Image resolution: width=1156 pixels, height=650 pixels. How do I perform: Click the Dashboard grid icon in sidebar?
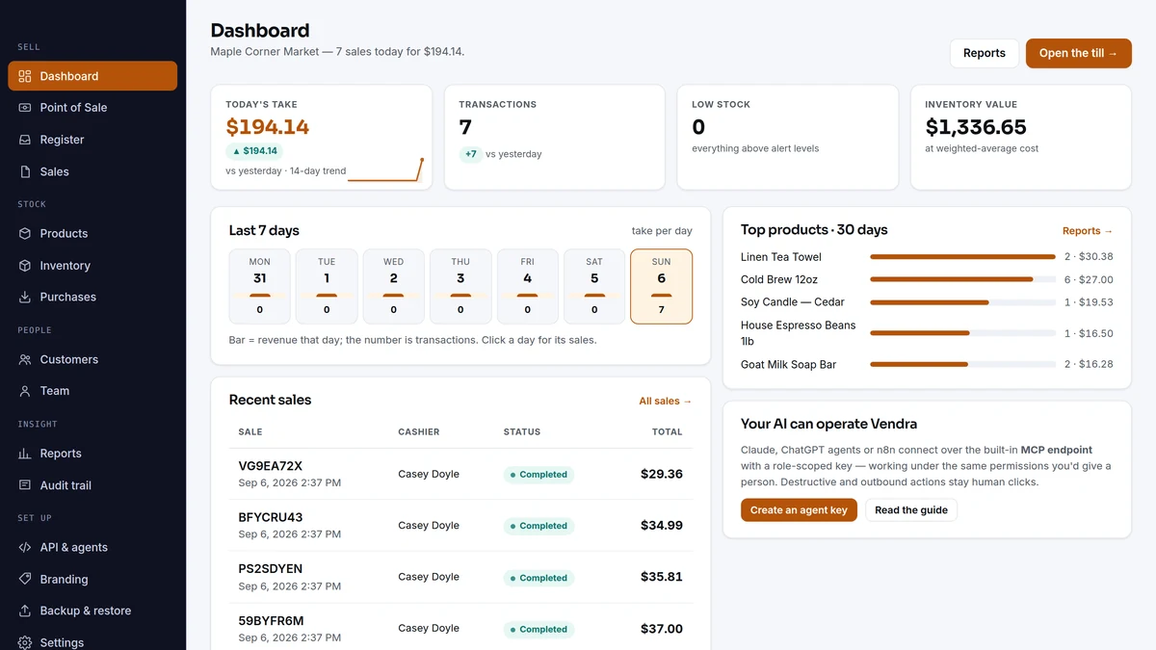coord(25,76)
